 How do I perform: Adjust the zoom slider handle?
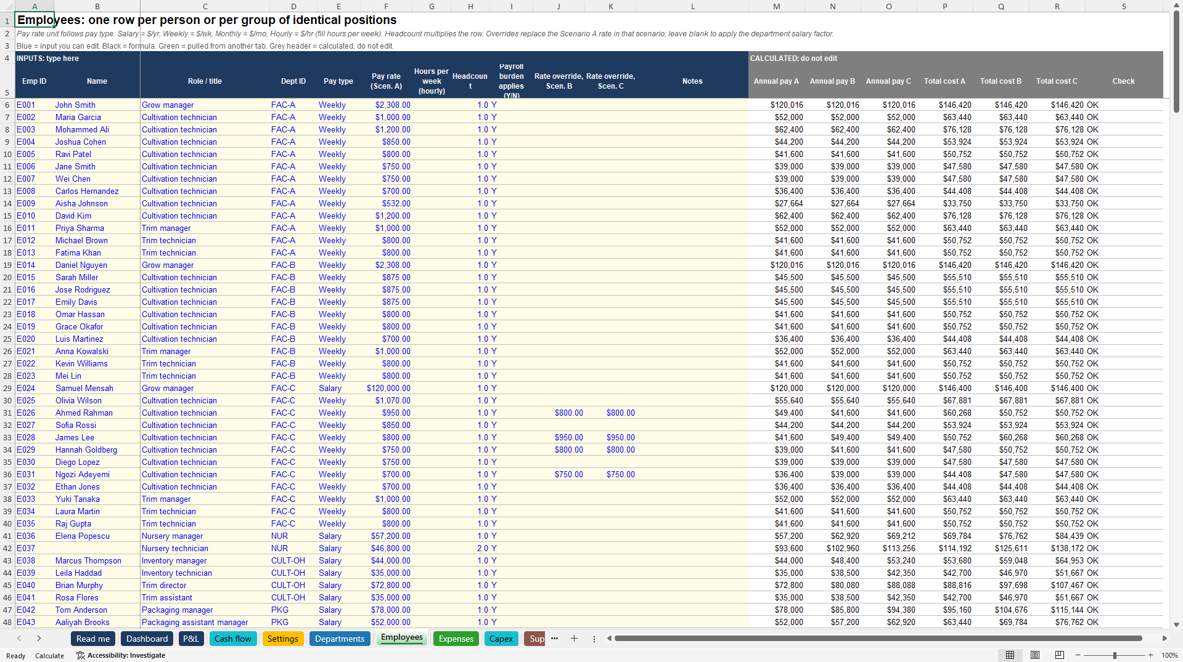1115,655
